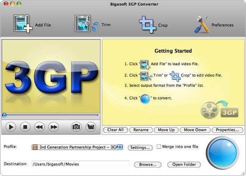This screenshot has height=176, width=246.
Task: Enable Merge into one file checkbox
Action: pyautogui.click(x=159, y=147)
